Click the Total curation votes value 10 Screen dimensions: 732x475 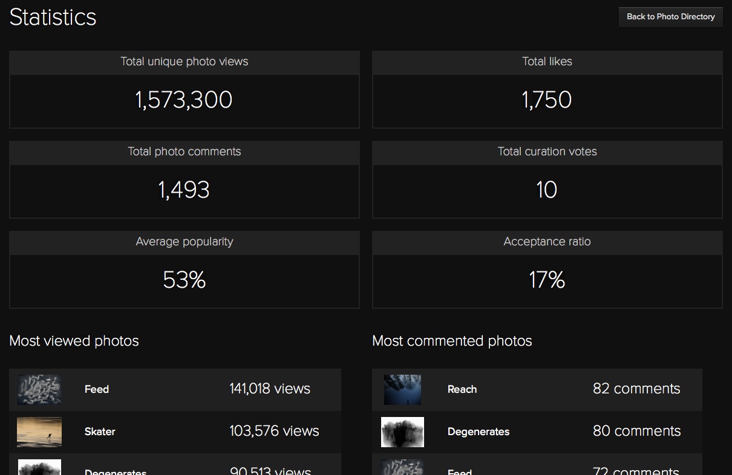coord(547,190)
